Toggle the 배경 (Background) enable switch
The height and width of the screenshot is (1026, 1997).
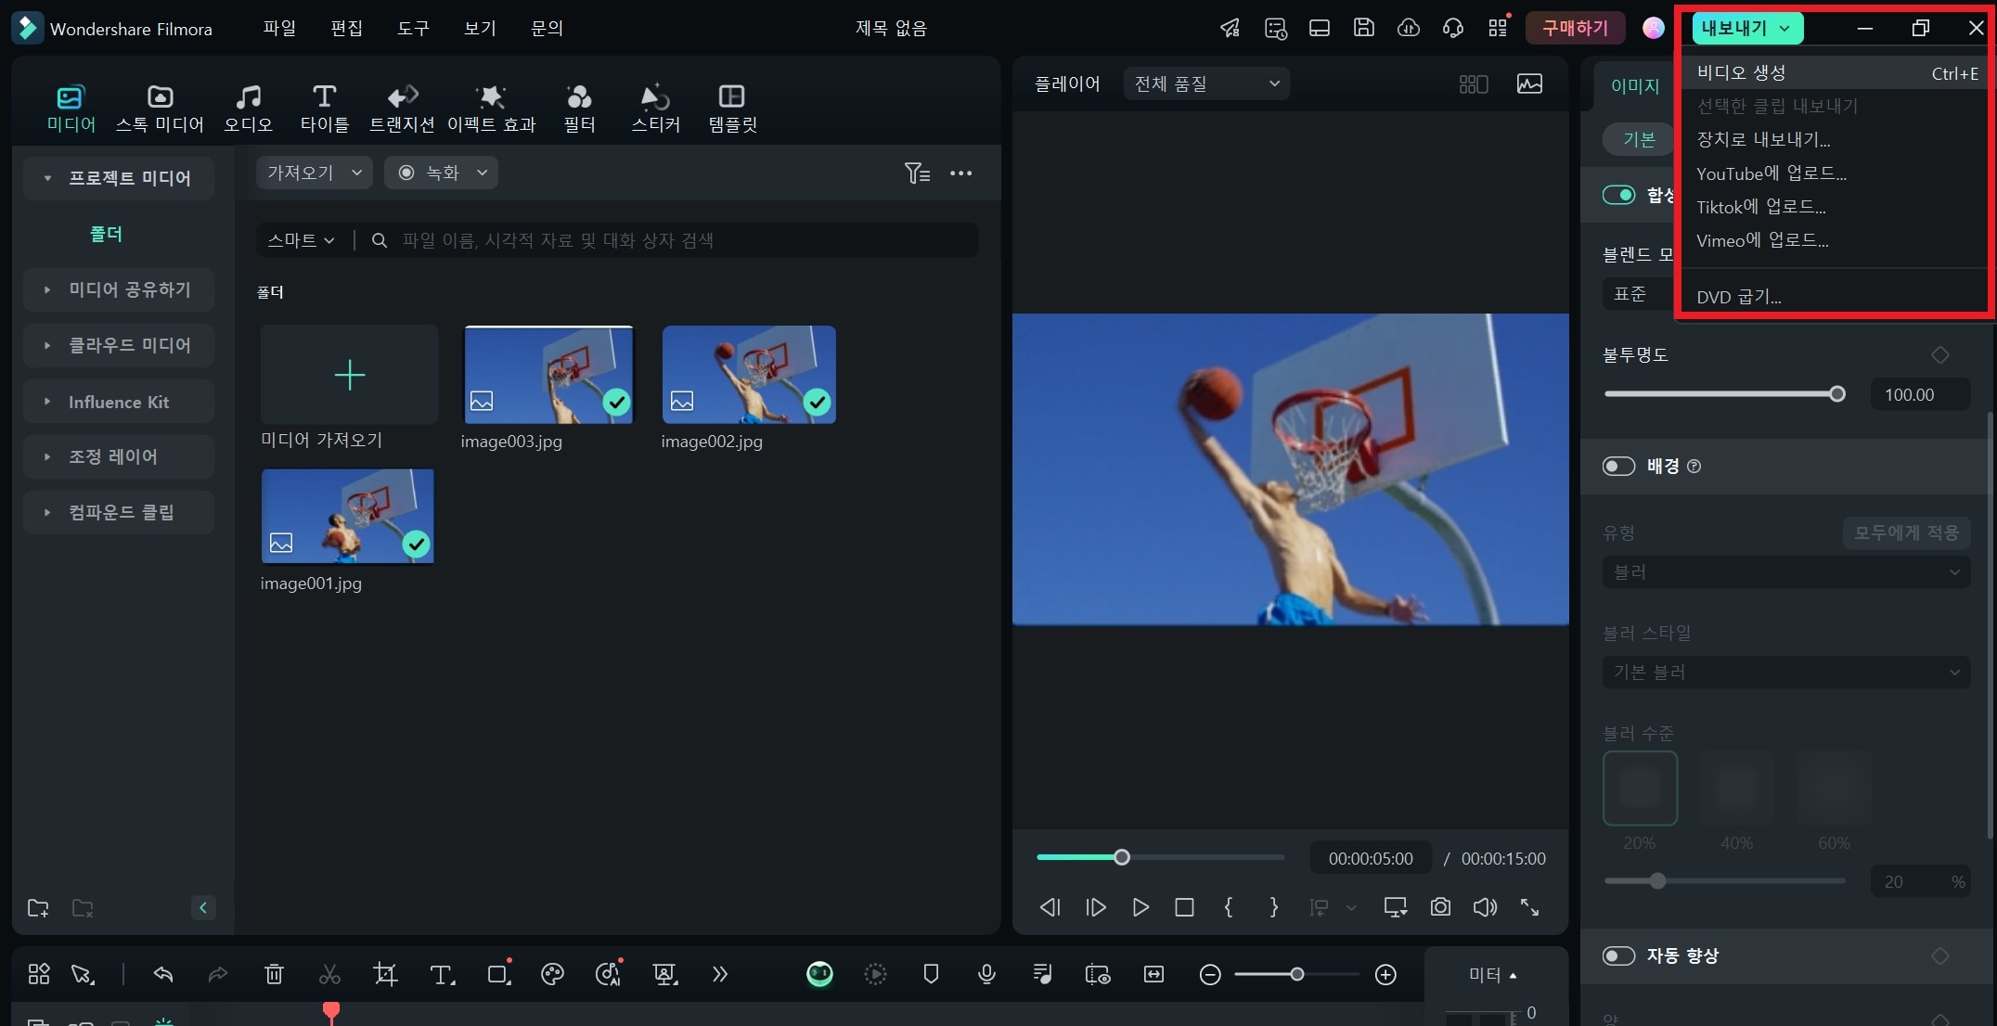[1618, 466]
